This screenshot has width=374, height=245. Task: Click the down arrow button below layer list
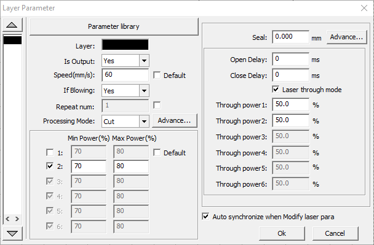[x=12, y=233]
